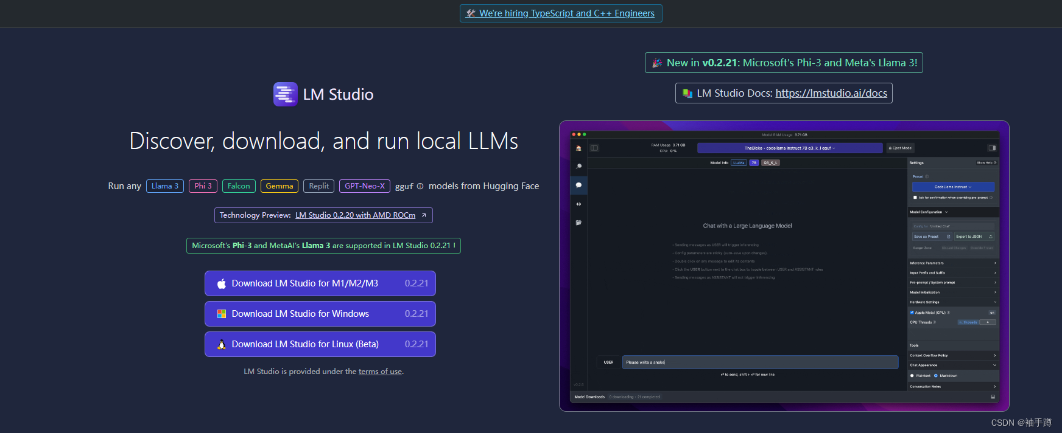The image size is (1062, 433).
Task: Click the Phi-3 and Llama 3 supported banner
Action: coord(323,246)
